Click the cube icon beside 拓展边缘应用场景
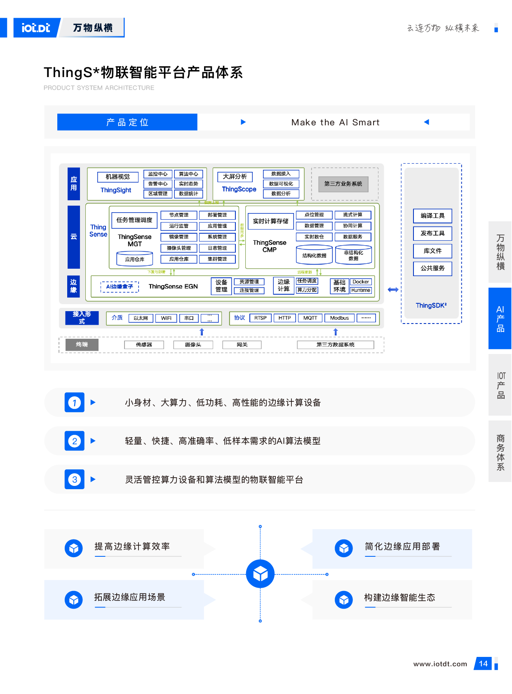Screen dimensions: 512x694 click(74, 600)
